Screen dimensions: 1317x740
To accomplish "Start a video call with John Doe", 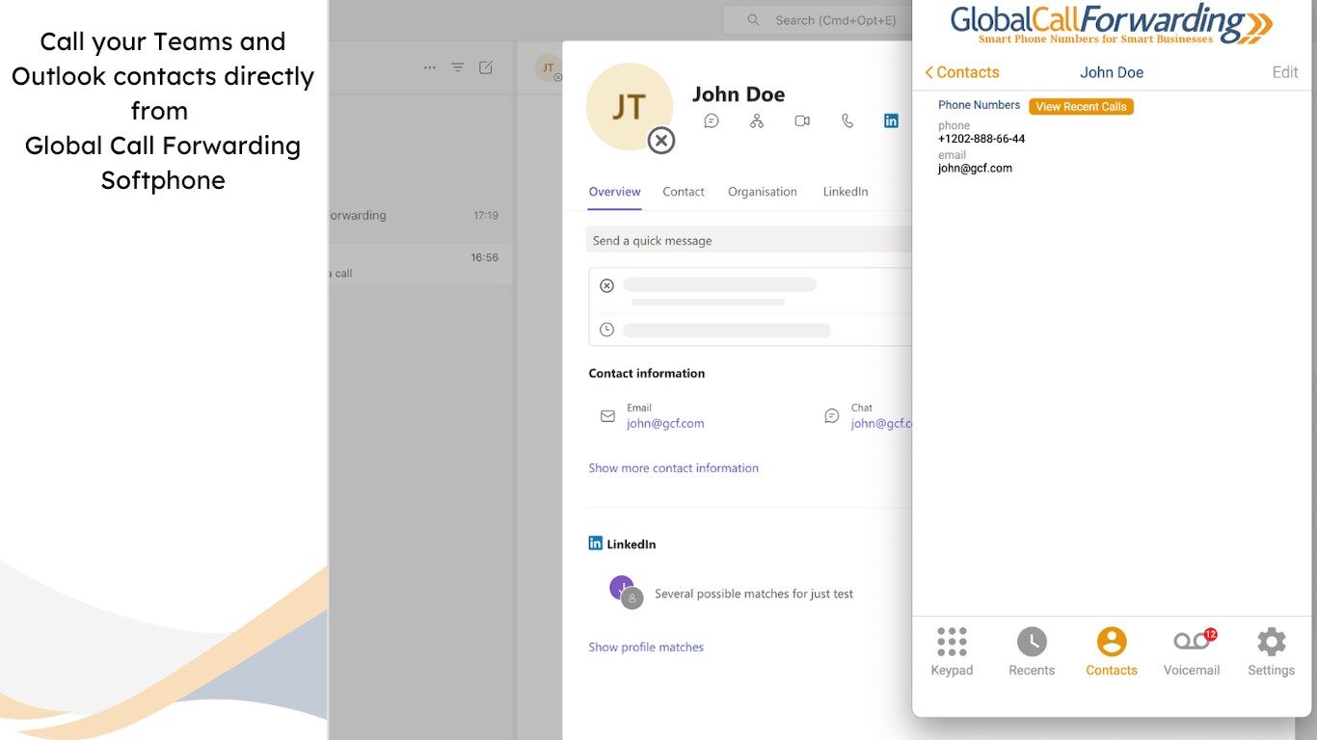I will (802, 120).
